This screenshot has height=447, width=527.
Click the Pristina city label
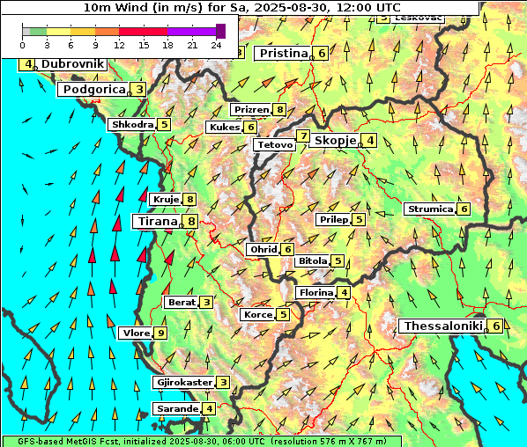(284, 54)
